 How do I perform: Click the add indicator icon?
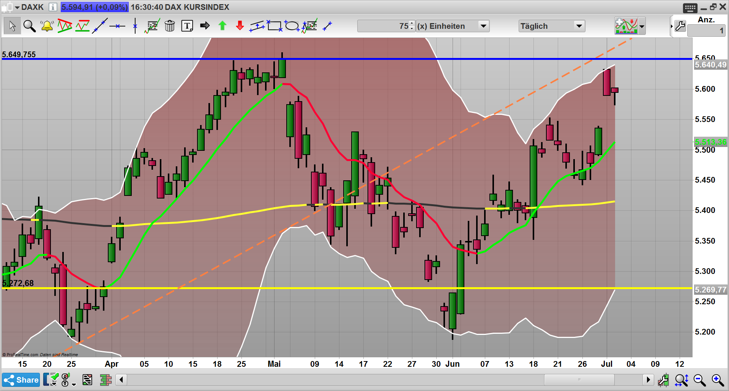pyautogui.click(x=626, y=26)
